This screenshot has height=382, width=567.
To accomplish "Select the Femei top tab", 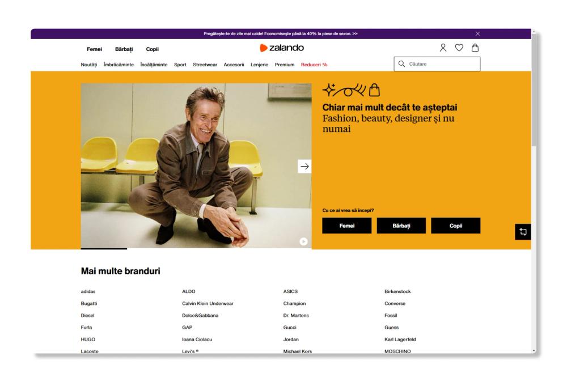I will click(x=94, y=49).
